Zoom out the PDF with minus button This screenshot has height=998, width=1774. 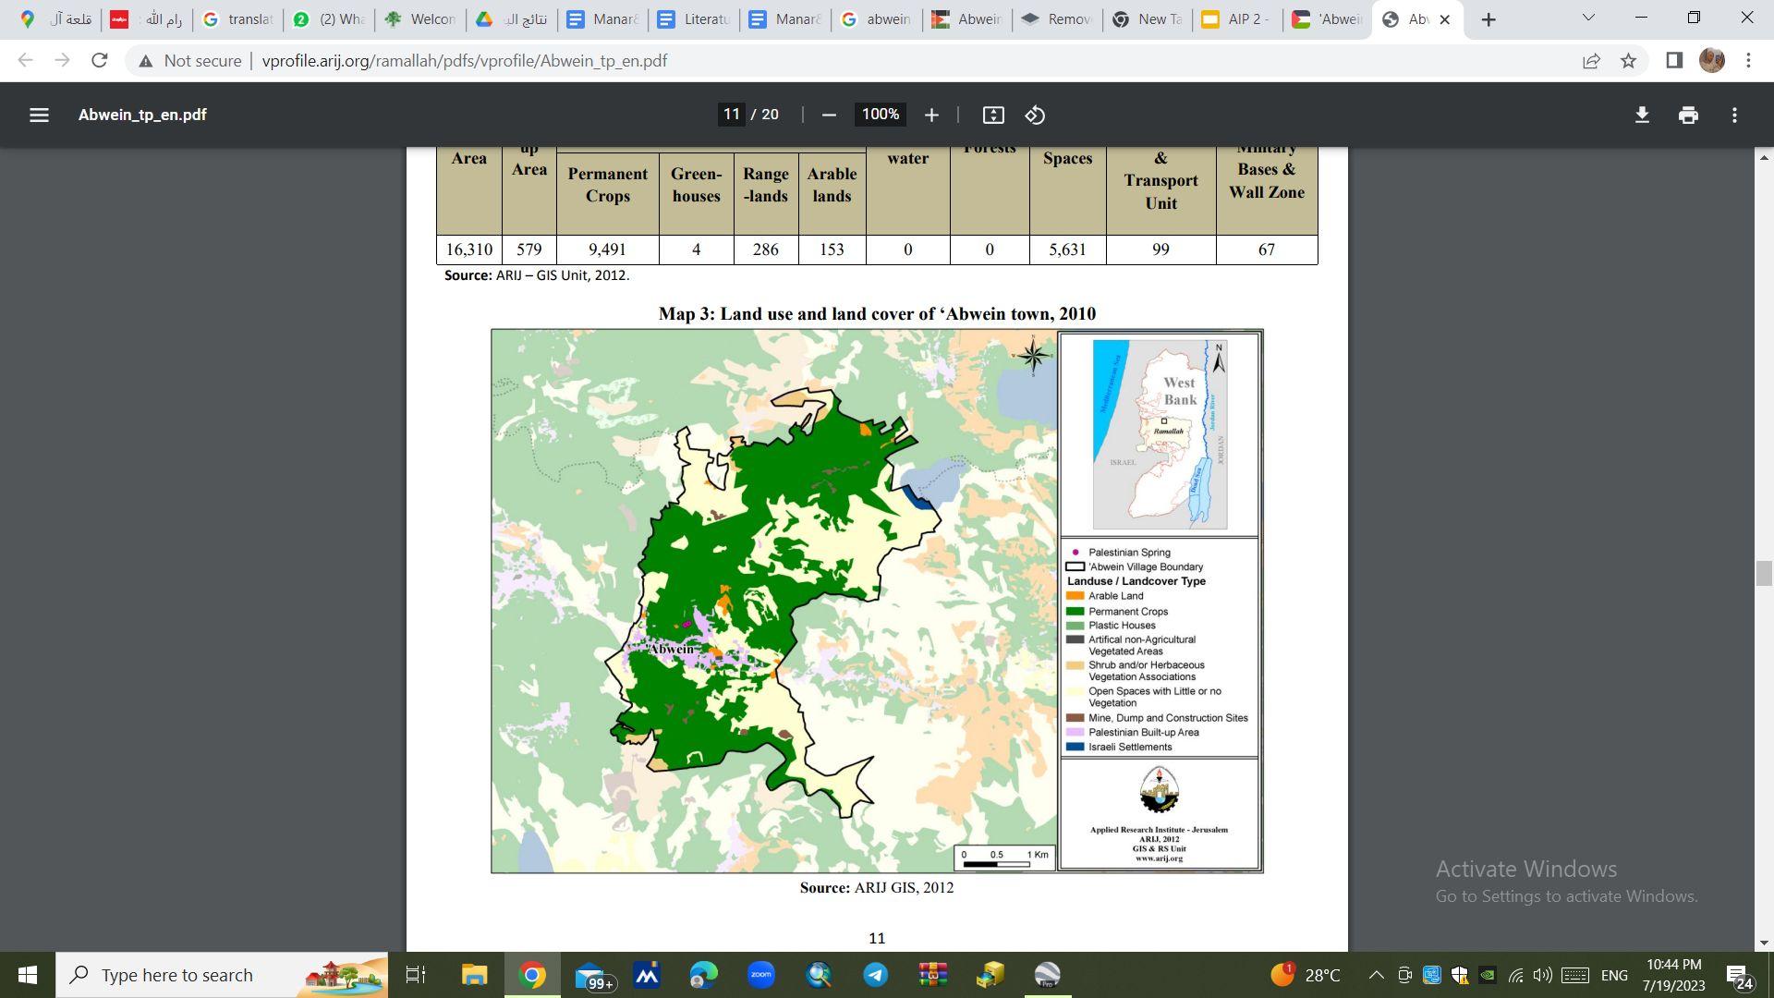click(829, 115)
